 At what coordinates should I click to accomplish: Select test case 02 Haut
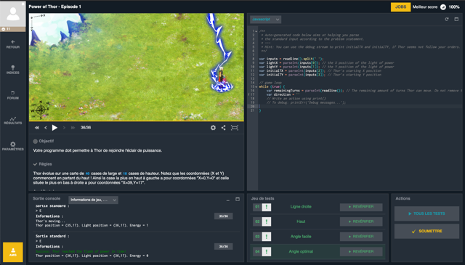301,221
